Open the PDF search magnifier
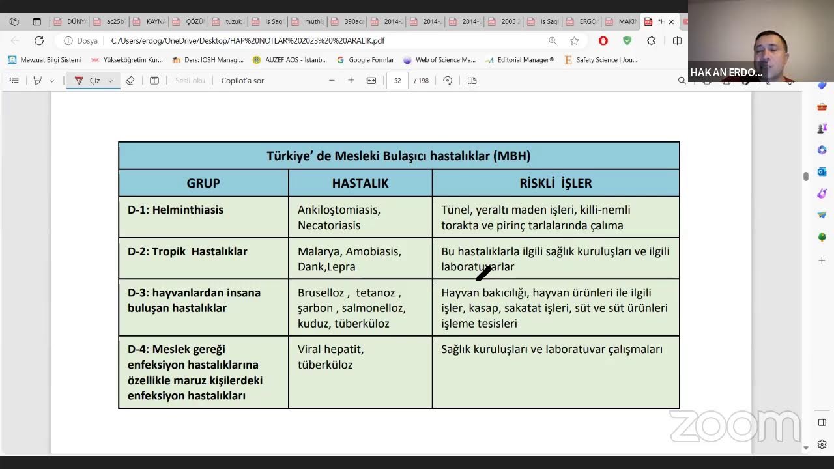Image resolution: width=834 pixels, height=469 pixels. [682, 81]
